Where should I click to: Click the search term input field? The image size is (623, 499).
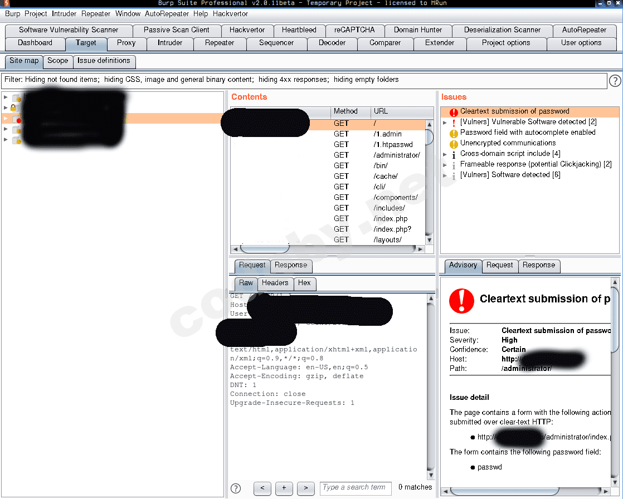click(355, 488)
